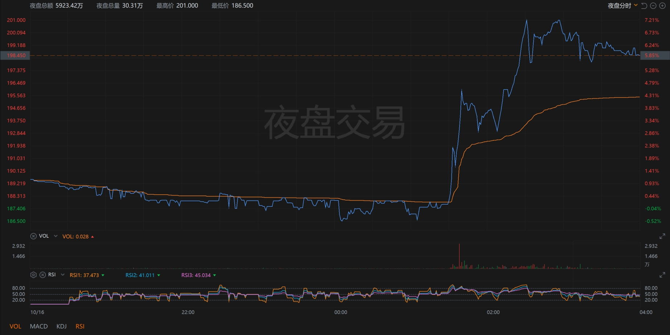Click the current price tag 198.450
Image resolution: width=670 pixels, height=335 pixels.
(15, 55)
